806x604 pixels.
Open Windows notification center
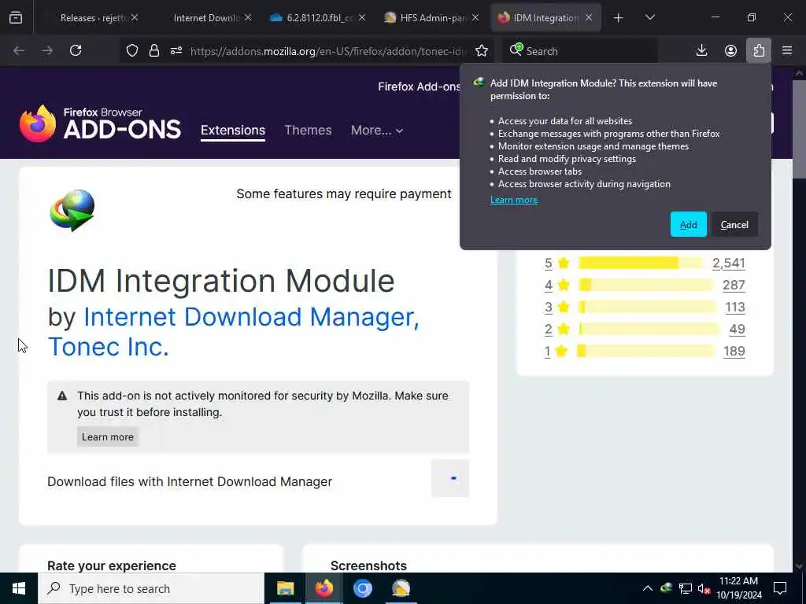780,588
